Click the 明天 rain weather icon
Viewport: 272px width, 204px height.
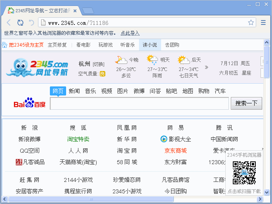click(x=152, y=60)
